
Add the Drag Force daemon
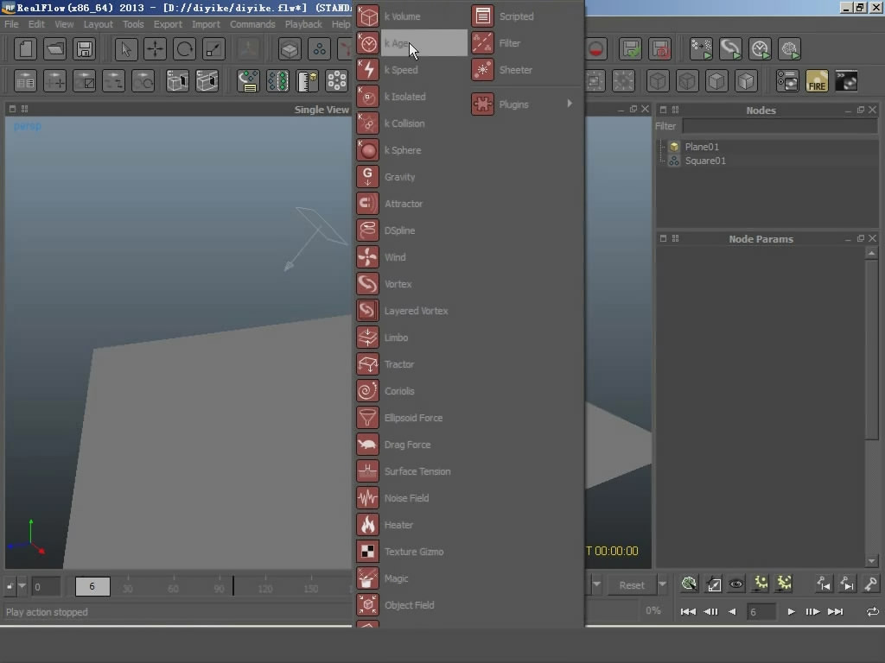pos(411,445)
